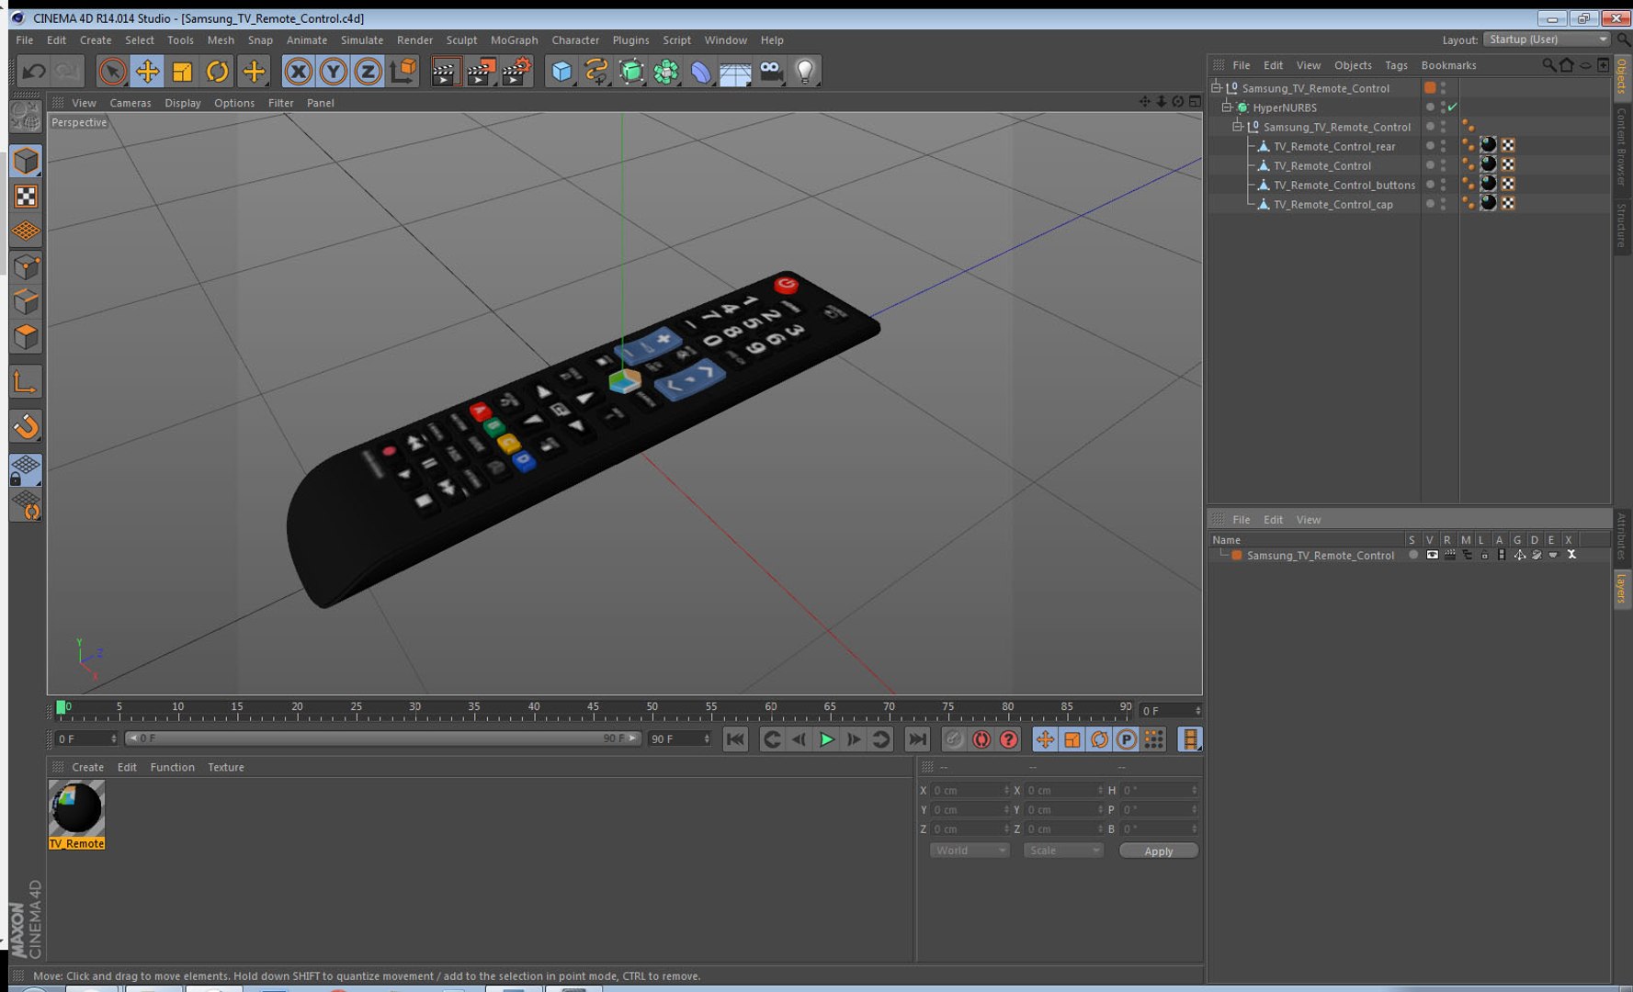Add a Cube primitive object
The height and width of the screenshot is (992, 1633).
pos(561,71)
